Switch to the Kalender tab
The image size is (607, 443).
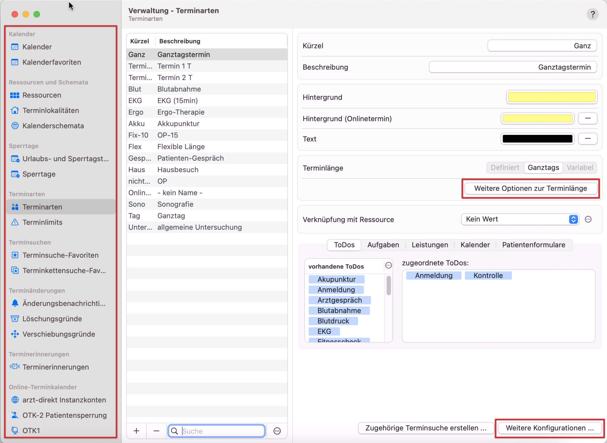[475, 245]
